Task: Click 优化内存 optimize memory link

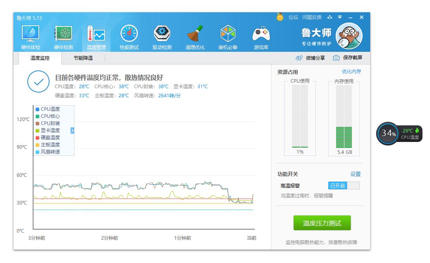Action: point(351,72)
